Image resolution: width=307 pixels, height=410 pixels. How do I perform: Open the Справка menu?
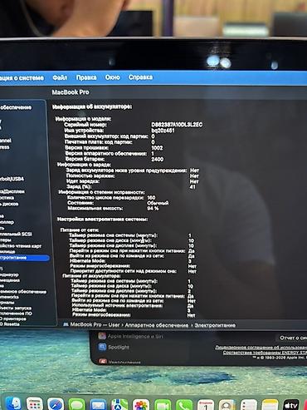[x=140, y=77]
